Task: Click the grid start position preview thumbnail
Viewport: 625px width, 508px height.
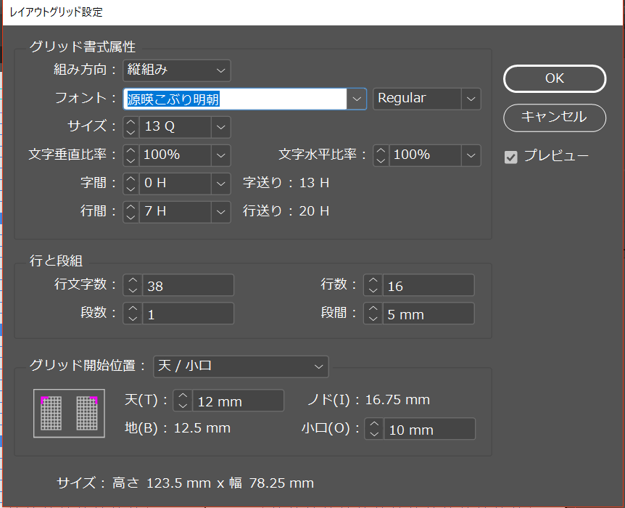Action: tap(69, 414)
